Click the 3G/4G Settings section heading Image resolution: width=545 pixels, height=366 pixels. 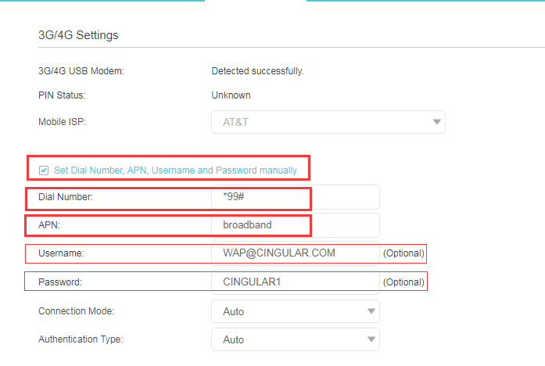(x=78, y=35)
